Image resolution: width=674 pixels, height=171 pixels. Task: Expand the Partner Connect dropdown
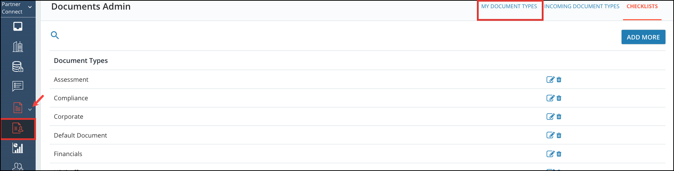(x=30, y=7)
